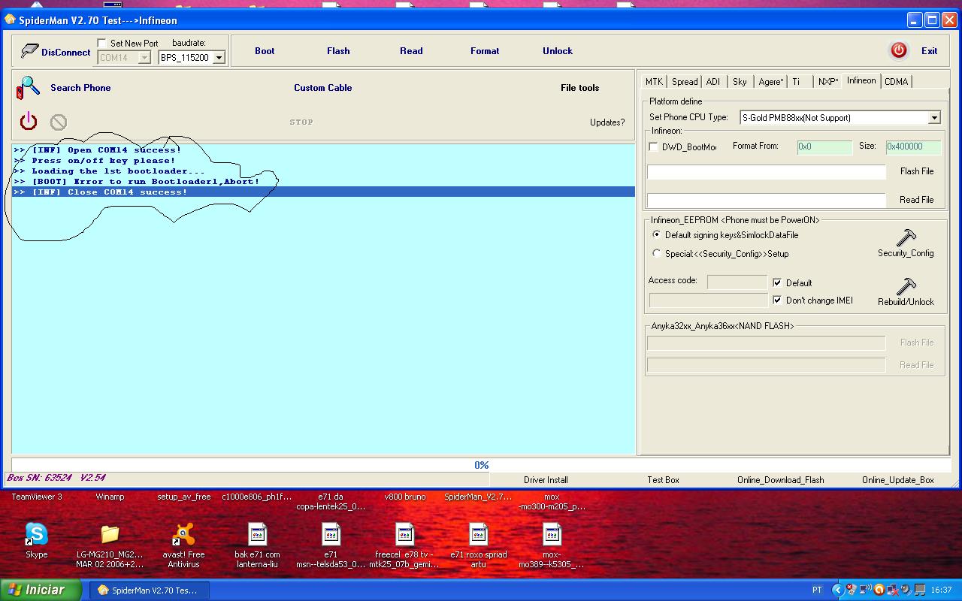Click the red power icon under Search Phone

click(29, 121)
